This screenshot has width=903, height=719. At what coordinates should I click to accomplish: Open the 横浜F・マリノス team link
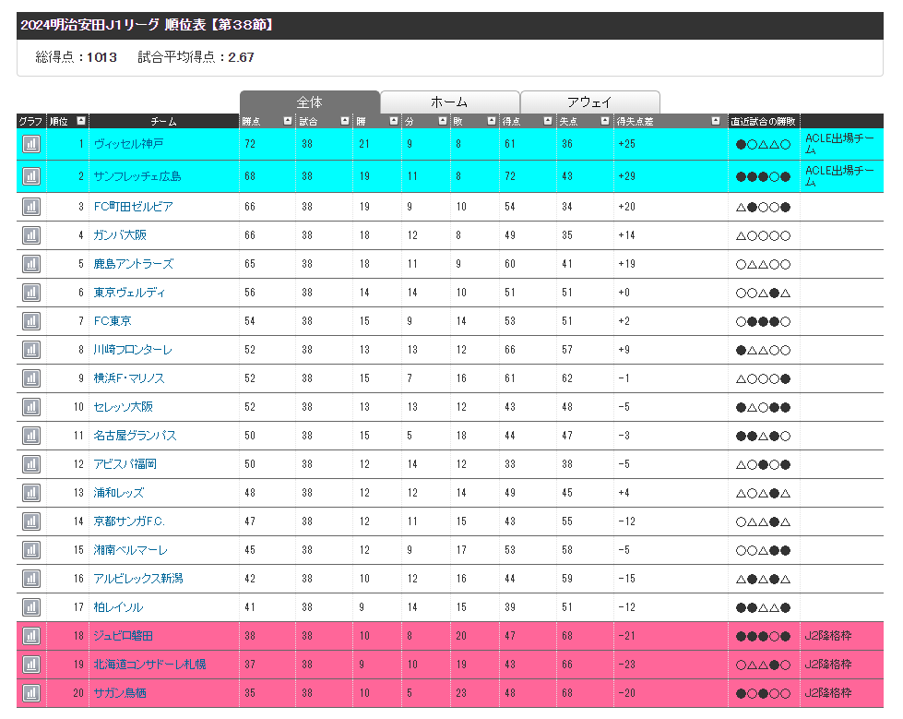pos(129,378)
